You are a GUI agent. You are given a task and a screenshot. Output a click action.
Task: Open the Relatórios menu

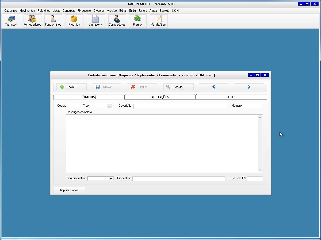[44, 11]
